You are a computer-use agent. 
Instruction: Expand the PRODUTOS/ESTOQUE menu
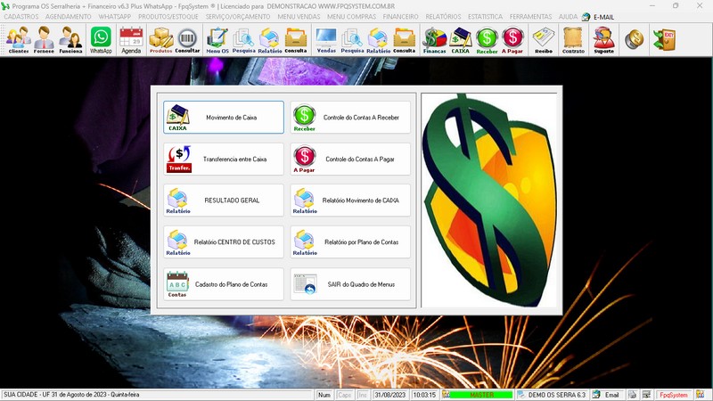pos(168,17)
